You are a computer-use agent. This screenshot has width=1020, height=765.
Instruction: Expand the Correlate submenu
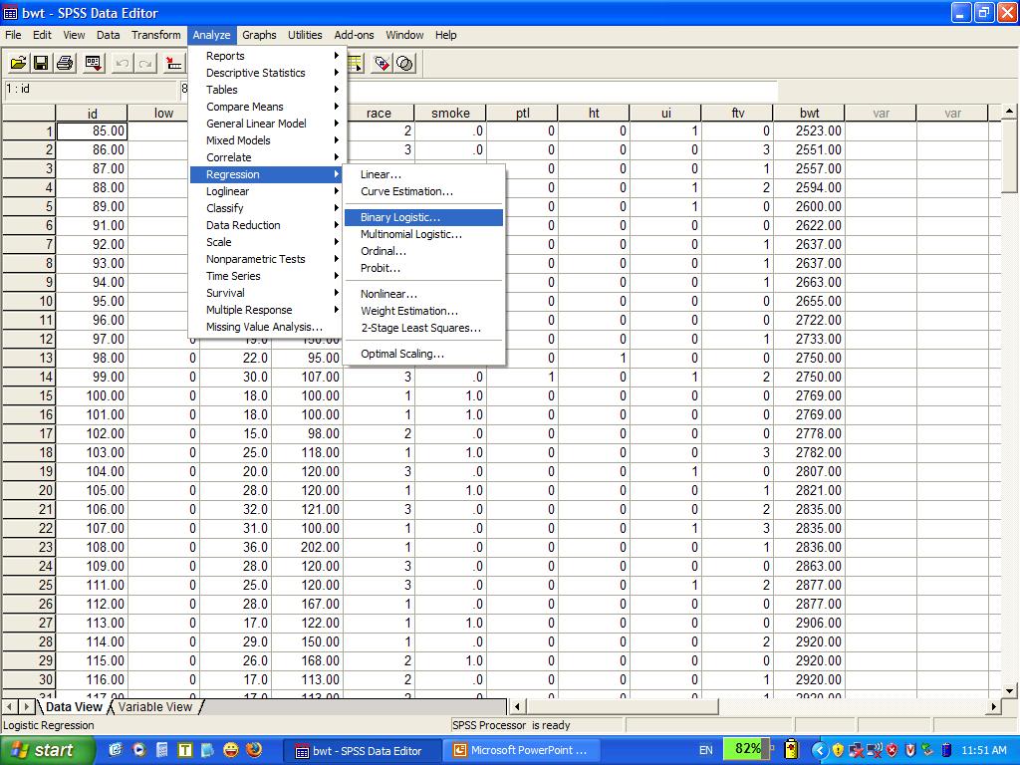268,157
